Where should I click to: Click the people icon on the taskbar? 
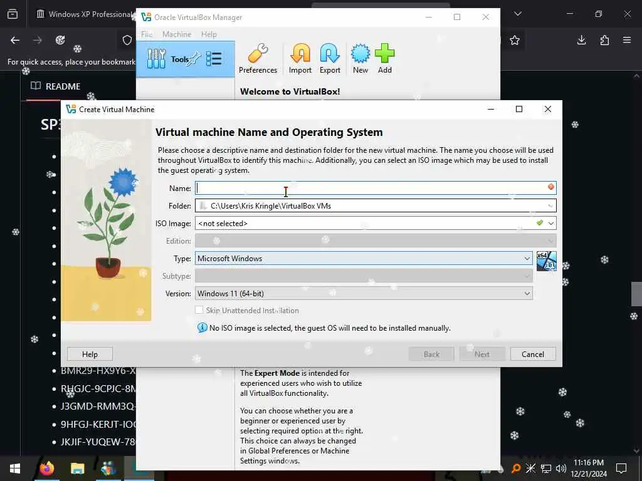[x=108, y=468]
